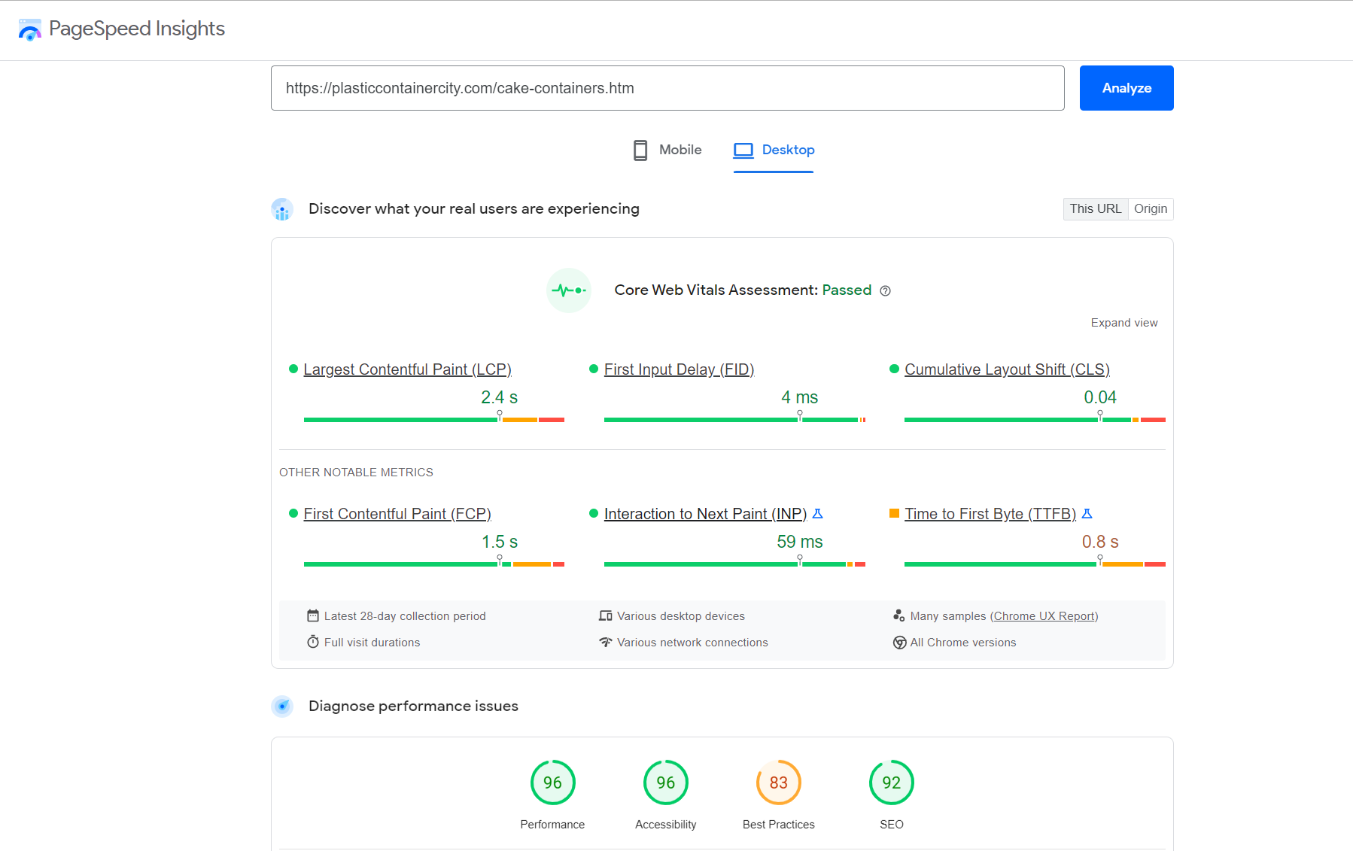The image size is (1353, 851).
Task: Click the FID value 4 ms
Action: tap(800, 397)
